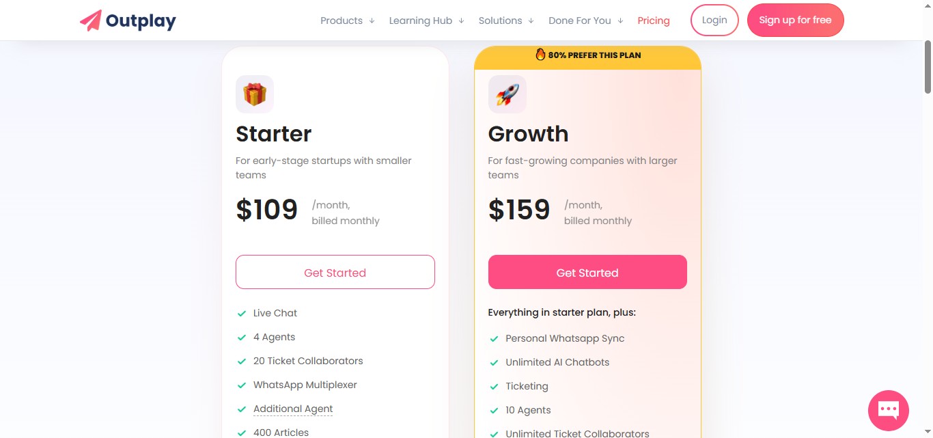Open the chat widget bubble

click(x=888, y=410)
